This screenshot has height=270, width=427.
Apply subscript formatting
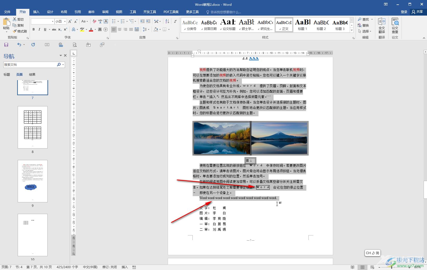[60, 29]
